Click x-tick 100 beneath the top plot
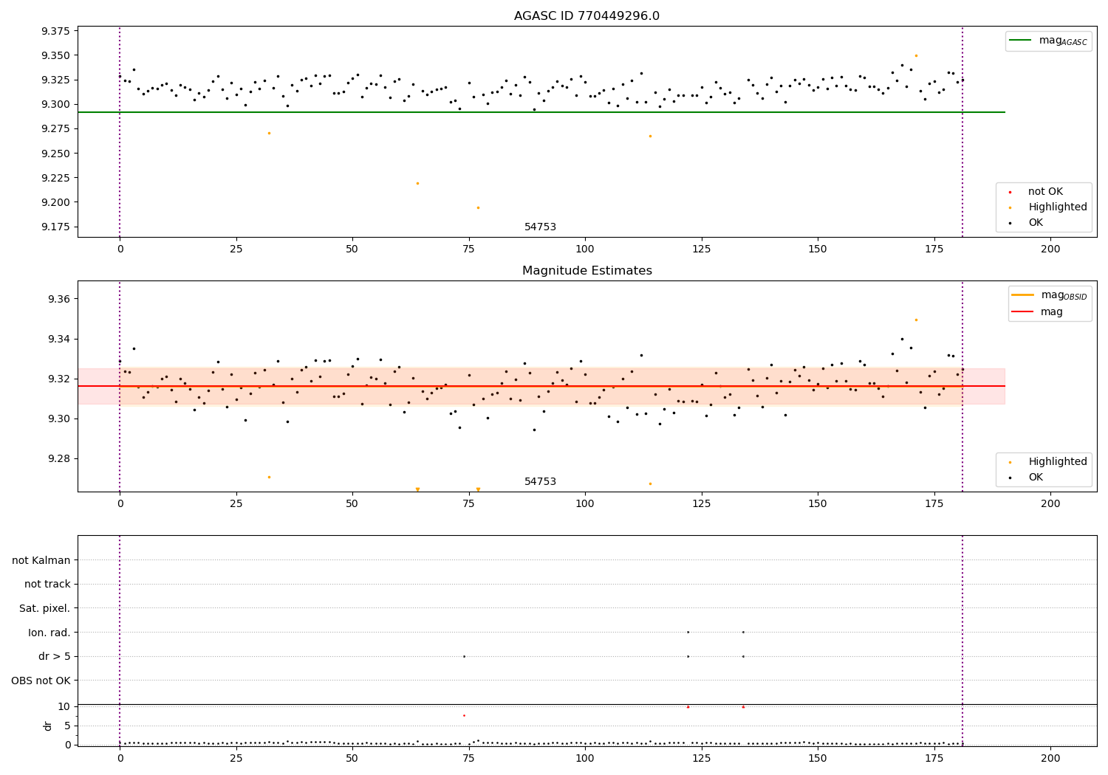 (x=585, y=249)
